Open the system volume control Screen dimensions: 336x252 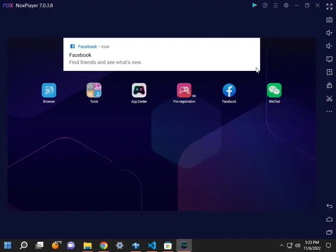coord(298,245)
